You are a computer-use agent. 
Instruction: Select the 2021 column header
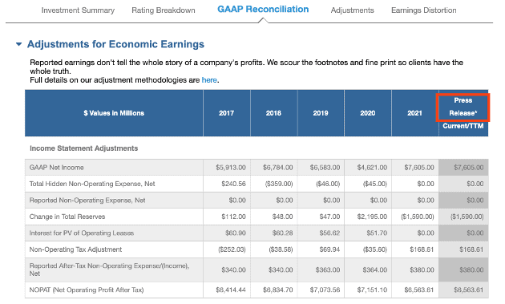(414, 113)
